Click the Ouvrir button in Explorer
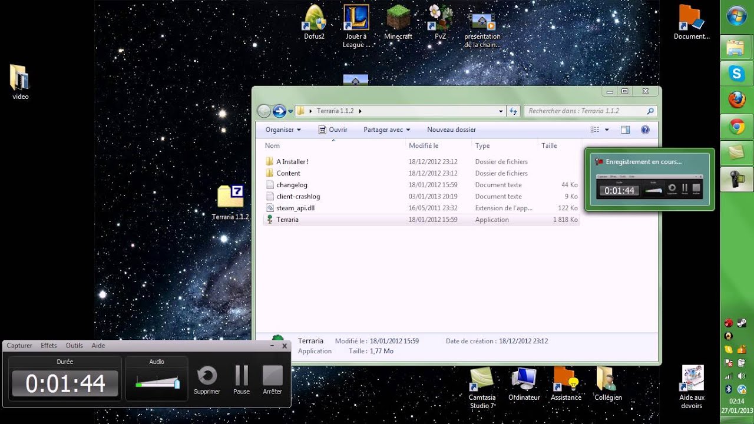This screenshot has width=754, height=424. (333, 130)
